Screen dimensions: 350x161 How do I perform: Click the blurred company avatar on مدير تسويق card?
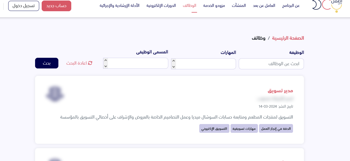pyautogui.click(x=55, y=94)
